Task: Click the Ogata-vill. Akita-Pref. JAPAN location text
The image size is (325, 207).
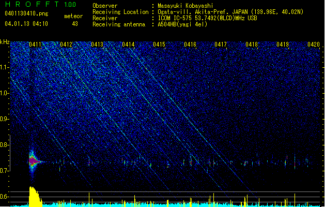Action: click(x=230, y=12)
